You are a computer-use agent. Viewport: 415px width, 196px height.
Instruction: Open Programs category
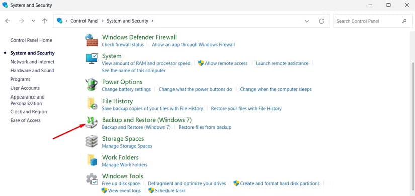coord(20,79)
